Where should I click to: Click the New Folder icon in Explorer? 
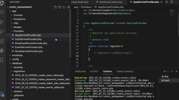click(60, 7)
